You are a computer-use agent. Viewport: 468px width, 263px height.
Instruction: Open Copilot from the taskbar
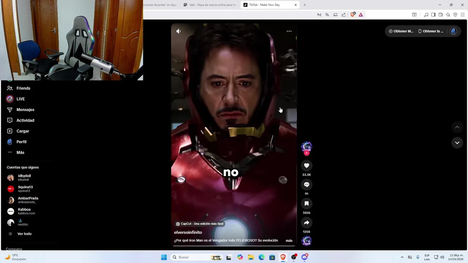click(x=240, y=257)
